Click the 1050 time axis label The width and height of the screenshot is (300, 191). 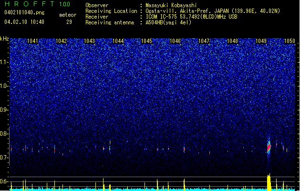point(290,41)
